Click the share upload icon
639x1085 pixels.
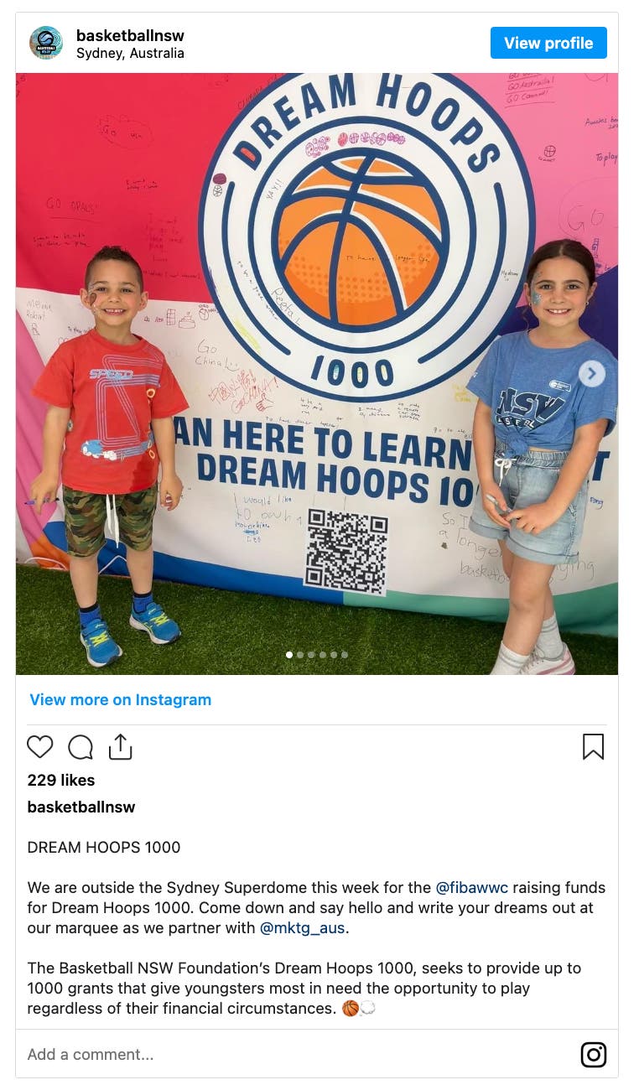click(x=121, y=746)
